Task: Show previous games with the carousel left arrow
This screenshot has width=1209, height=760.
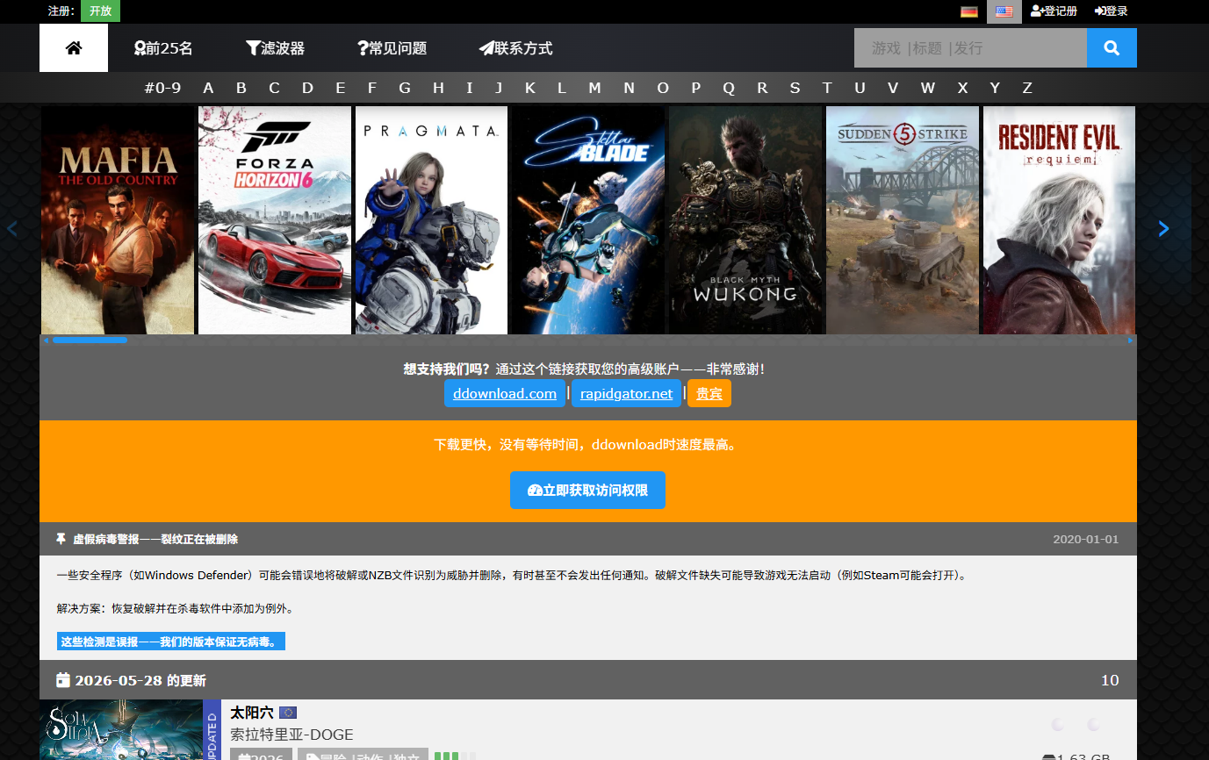Action: tap(12, 228)
